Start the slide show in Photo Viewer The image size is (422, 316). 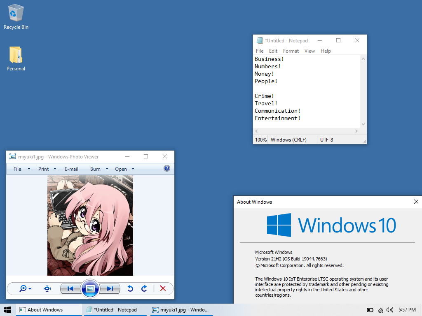[90, 288]
